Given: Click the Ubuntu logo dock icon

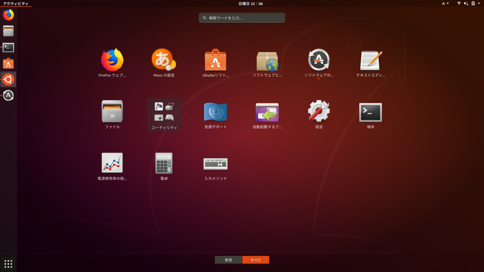Looking at the screenshot, I should [x=9, y=79].
